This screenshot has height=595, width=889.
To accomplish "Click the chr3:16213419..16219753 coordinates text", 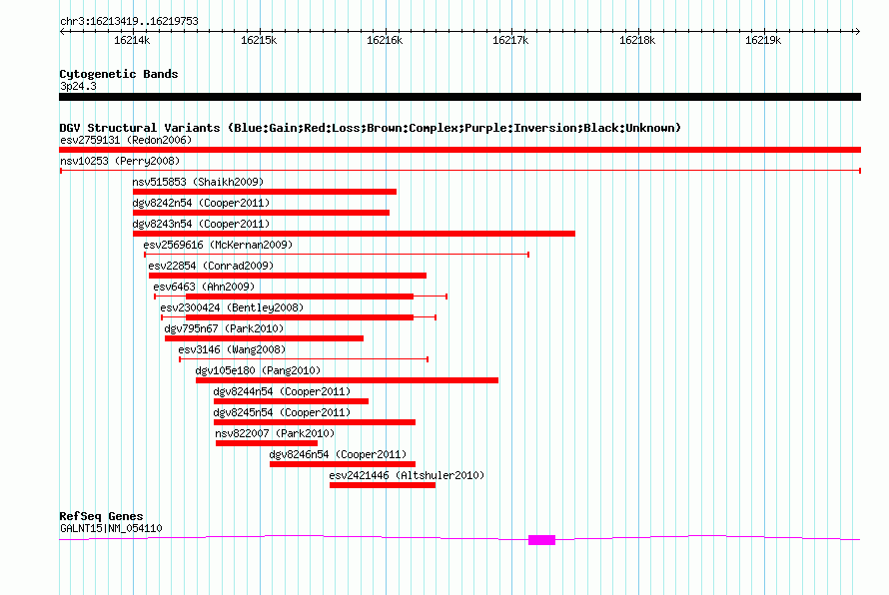I will [x=129, y=22].
